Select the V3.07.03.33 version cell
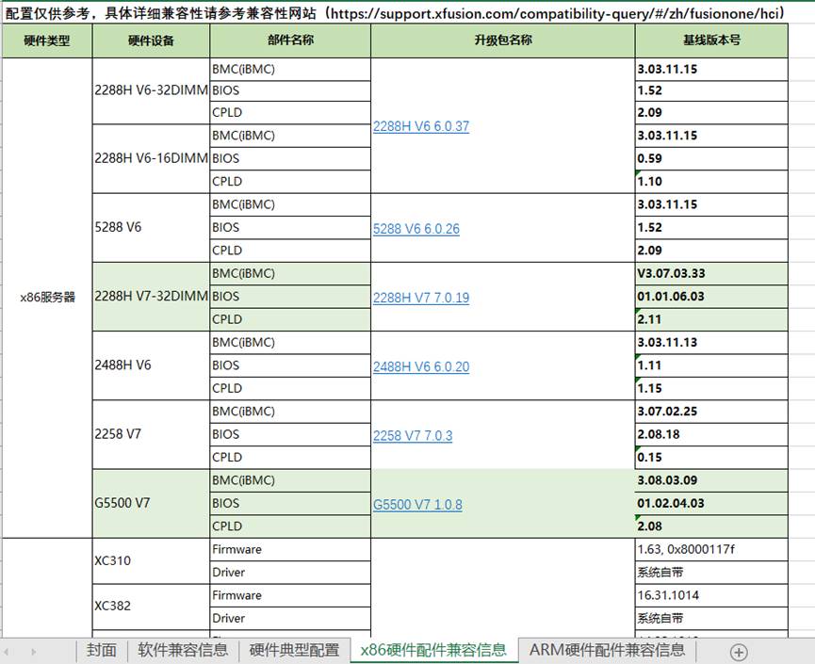Screen dimensions: 815x664 click(x=711, y=273)
